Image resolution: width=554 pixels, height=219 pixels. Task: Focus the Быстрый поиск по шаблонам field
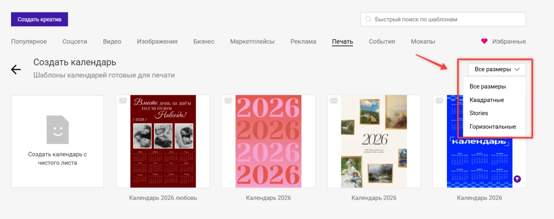click(443, 19)
